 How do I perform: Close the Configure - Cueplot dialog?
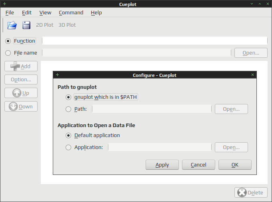252,75
